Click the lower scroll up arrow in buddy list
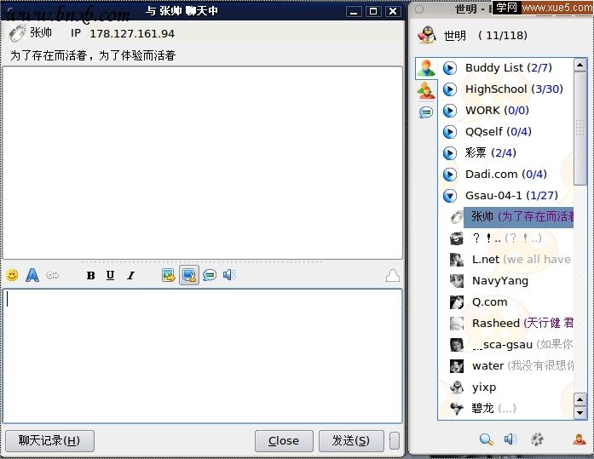The width and height of the screenshot is (594, 459). pyautogui.click(x=580, y=399)
